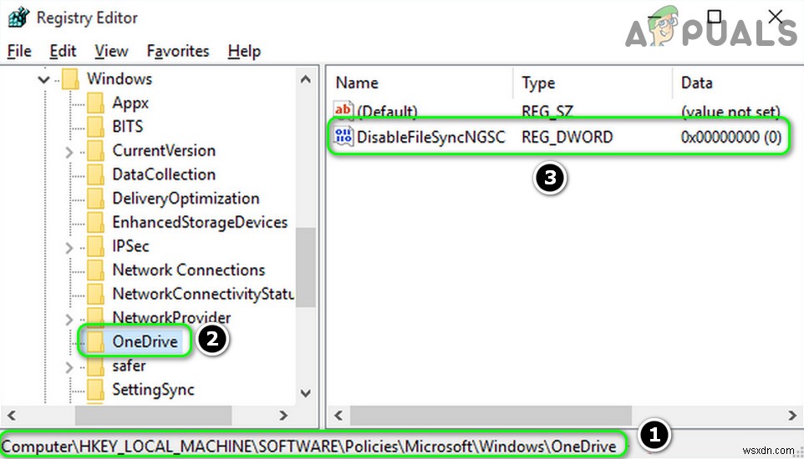Click the Appx folder icon
This screenshot has width=804, height=459.
95,103
